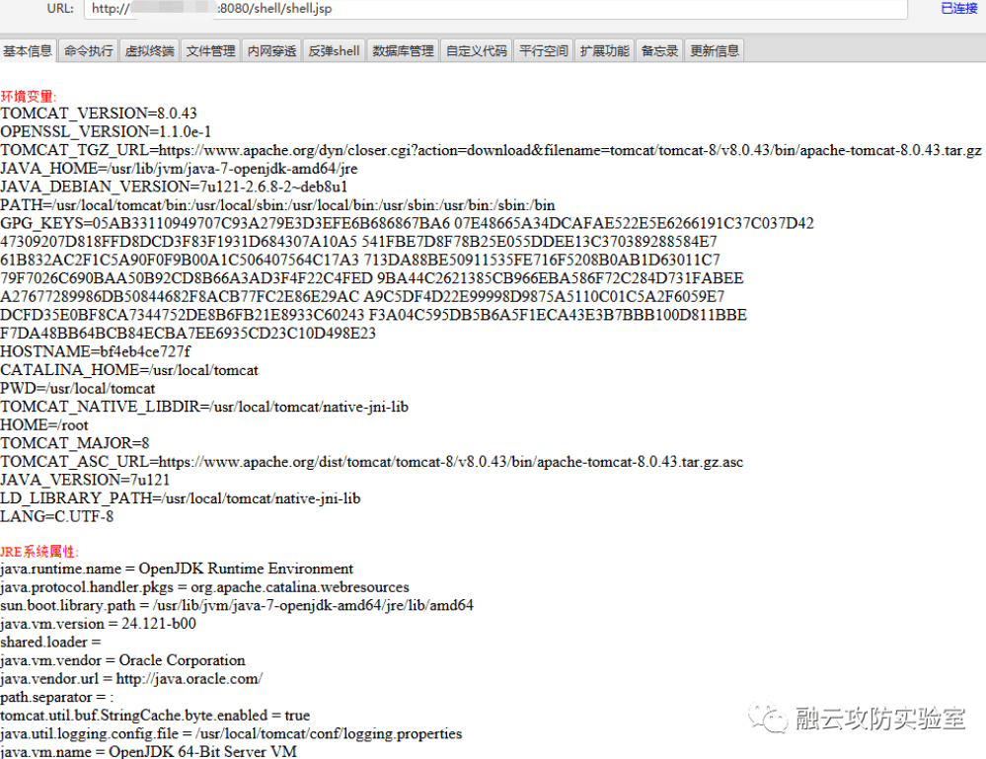This screenshot has width=986, height=759.
Task: Show the 备忘录 tab
Action: (x=659, y=50)
